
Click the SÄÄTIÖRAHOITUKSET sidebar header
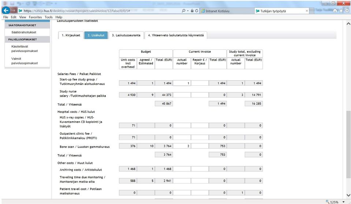coord(27,25)
